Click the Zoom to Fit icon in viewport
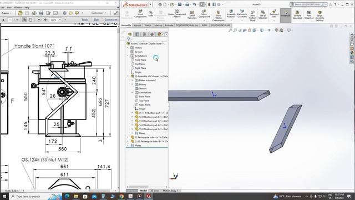355x200 pixels. point(230,30)
